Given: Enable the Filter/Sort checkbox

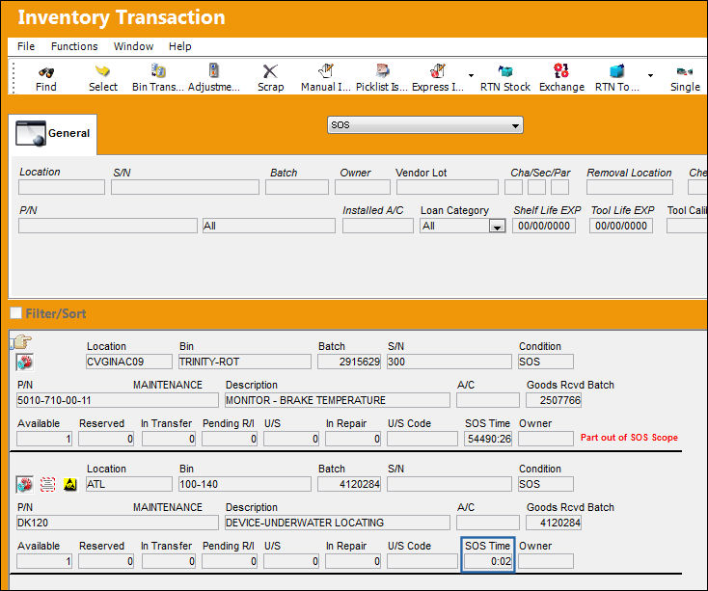Looking at the screenshot, I should tap(15, 312).
